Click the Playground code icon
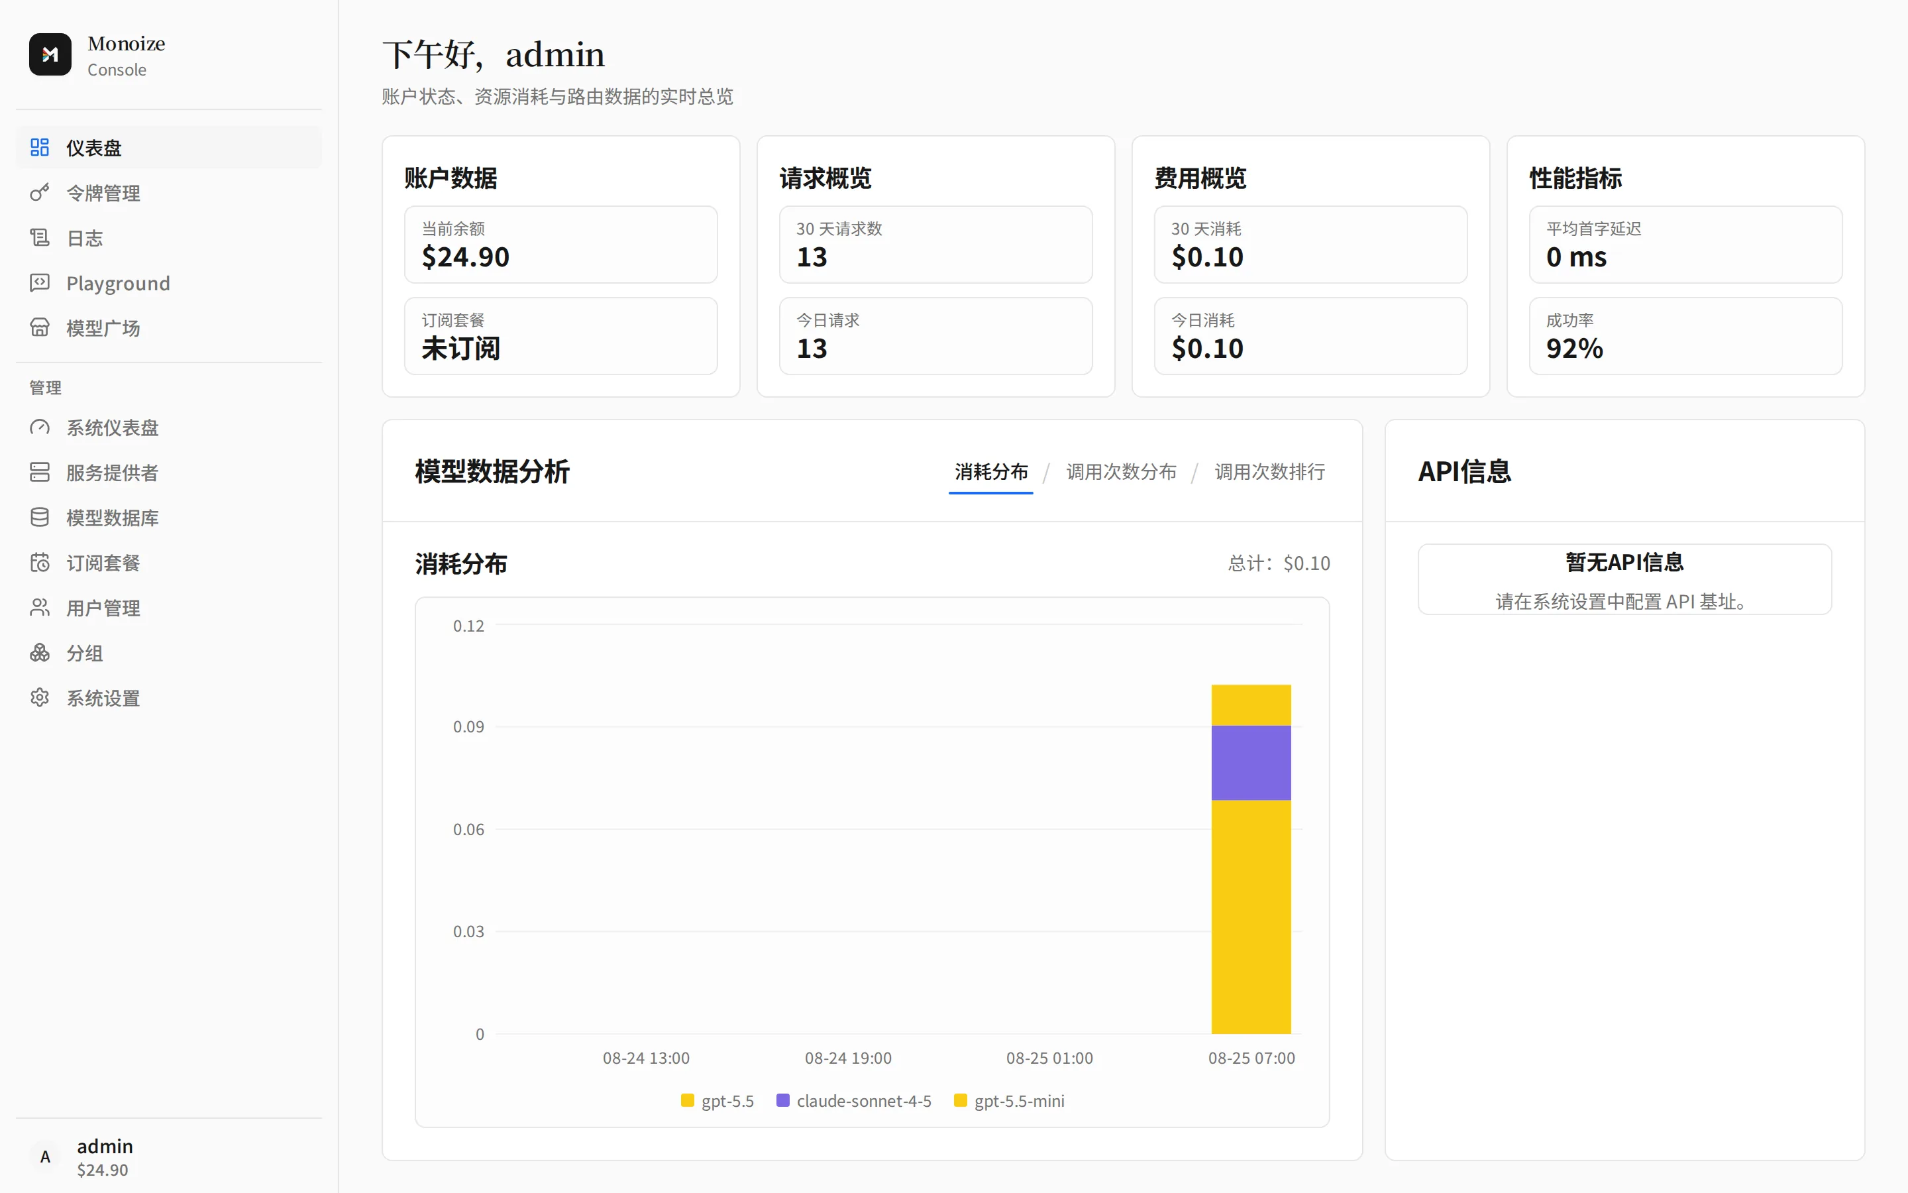 [40, 282]
